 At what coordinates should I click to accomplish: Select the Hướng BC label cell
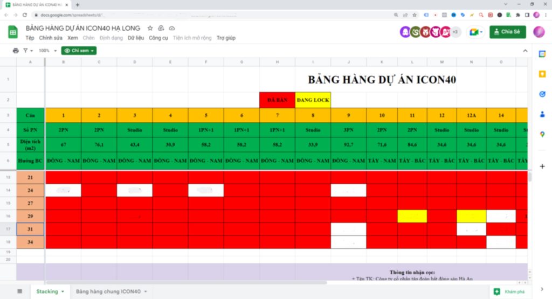point(30,161)
